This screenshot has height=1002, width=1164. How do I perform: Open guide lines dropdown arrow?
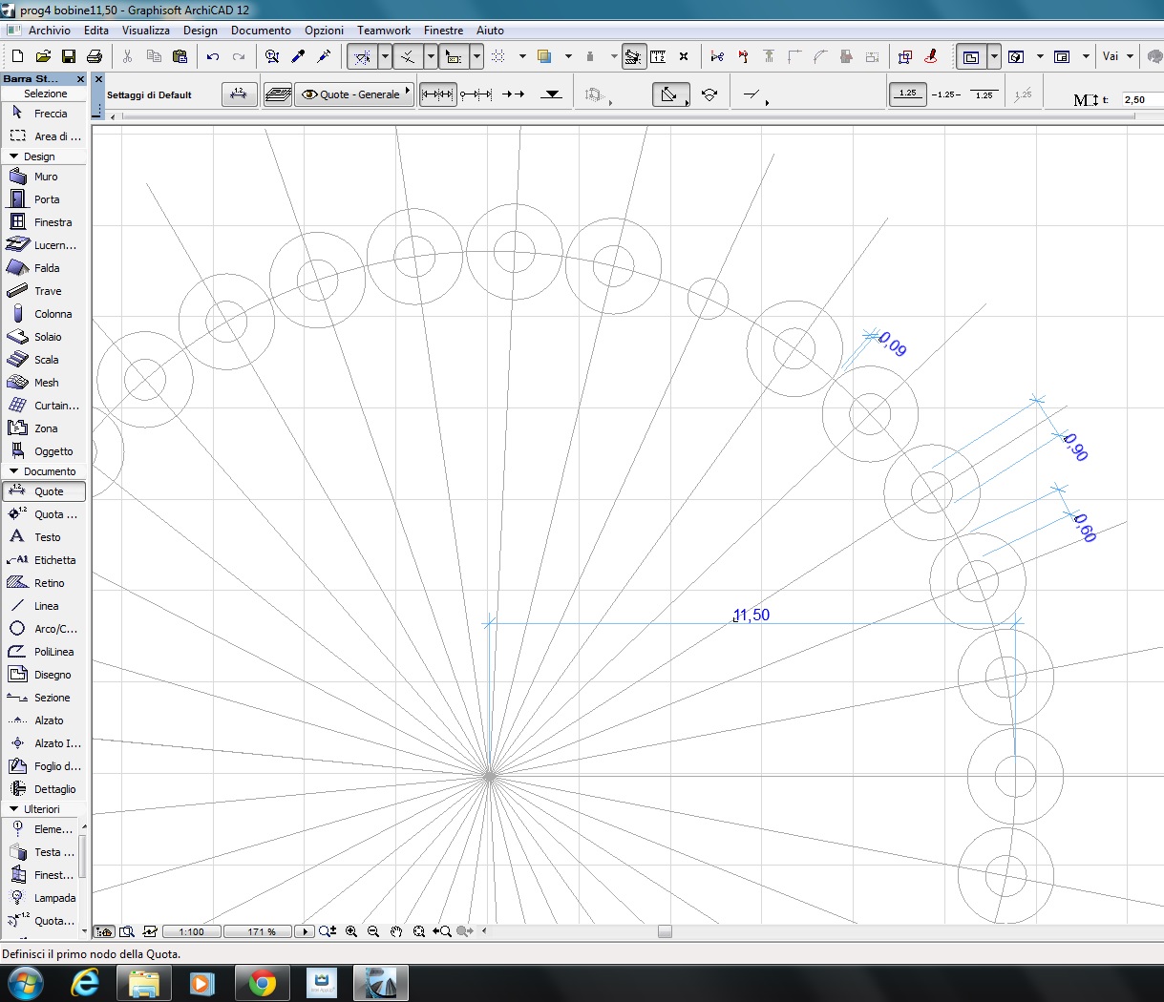point(385,57)
